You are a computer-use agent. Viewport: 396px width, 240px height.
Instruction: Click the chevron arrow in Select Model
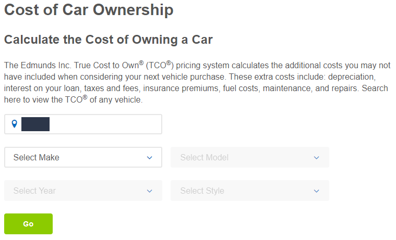(x=317, y=158)
